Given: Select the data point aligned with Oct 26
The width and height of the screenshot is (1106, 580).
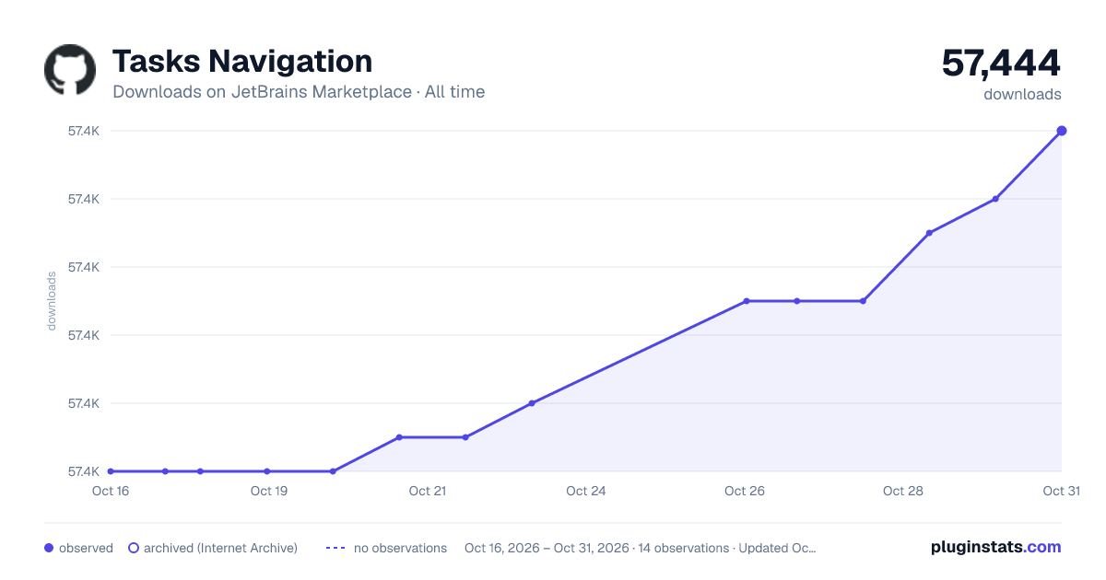Looking at the screenshot, I should pyautogui.click(x=747, y=301).
